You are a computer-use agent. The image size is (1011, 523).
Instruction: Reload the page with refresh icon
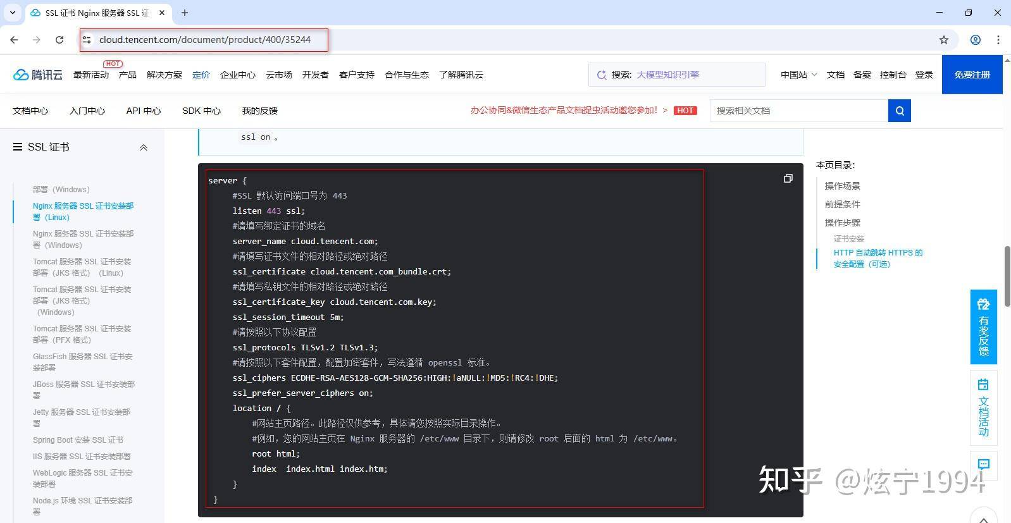point(59,40)
